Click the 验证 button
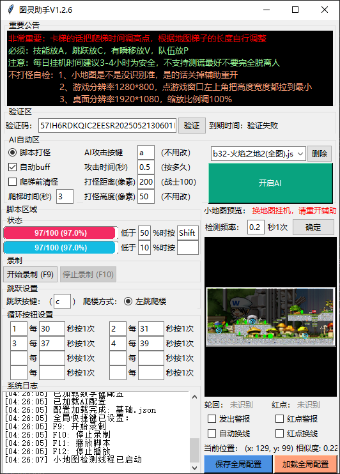 coord(192,125)
